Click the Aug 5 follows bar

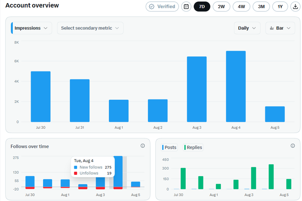(135, 184)
